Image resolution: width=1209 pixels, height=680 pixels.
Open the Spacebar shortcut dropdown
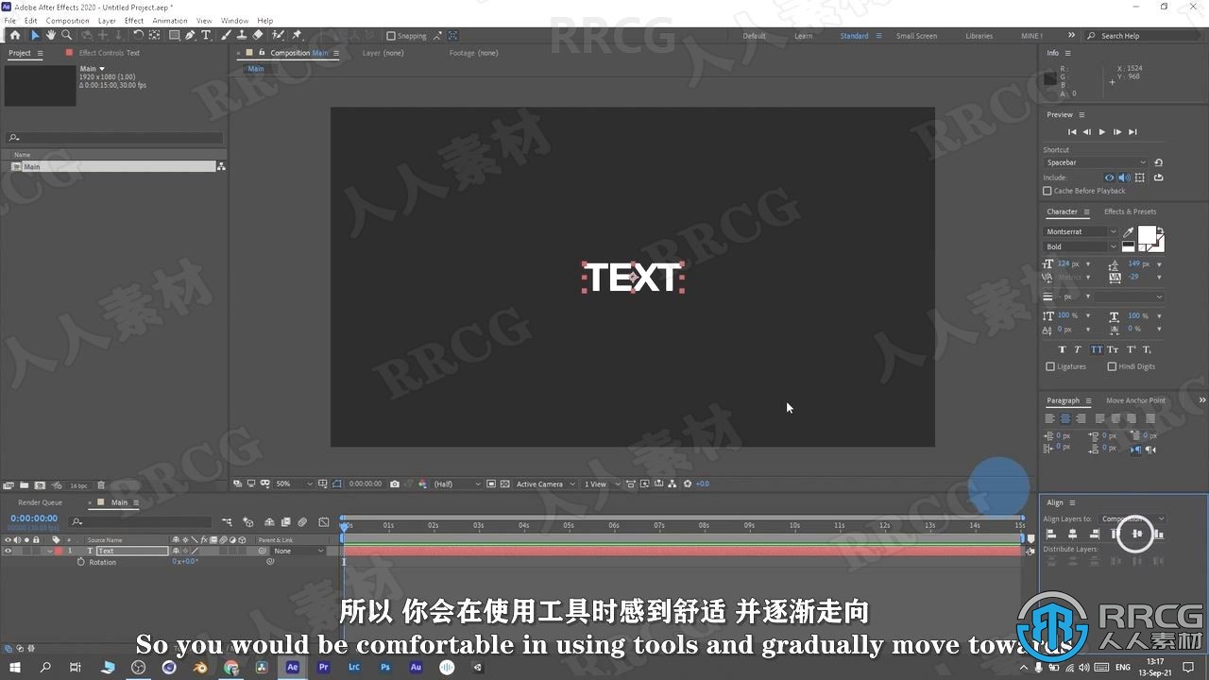point(1096,162)
